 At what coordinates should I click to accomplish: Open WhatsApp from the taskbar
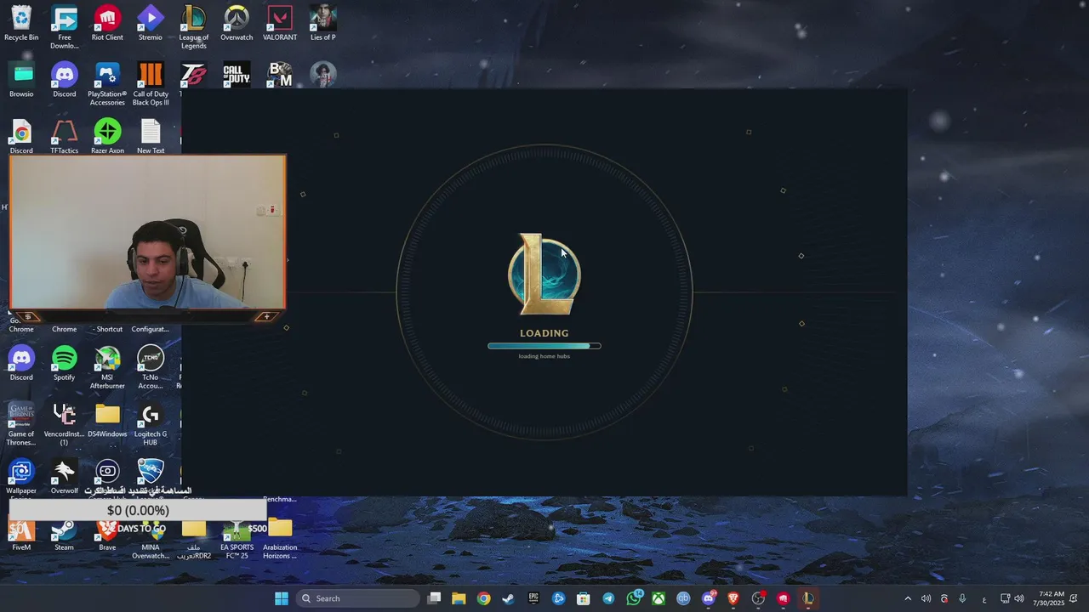pyautogui.click(x=634, y=598)
